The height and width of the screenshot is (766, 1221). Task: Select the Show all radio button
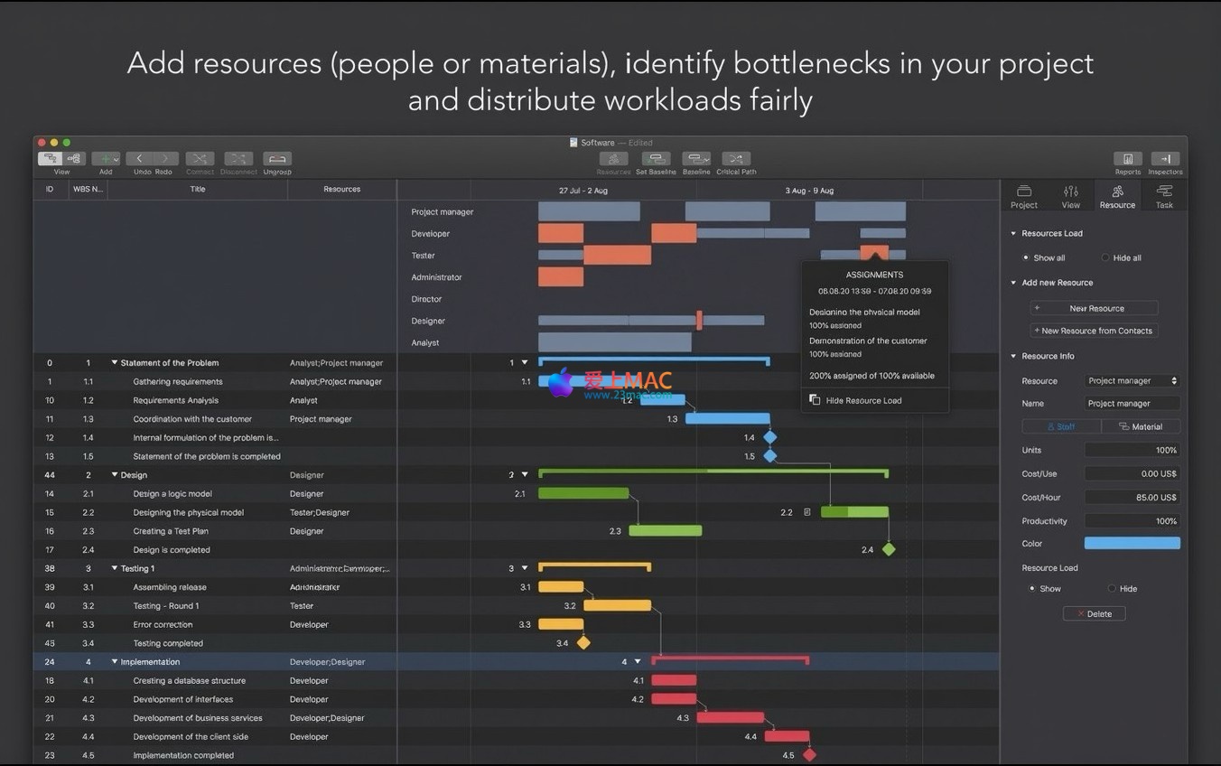1026,258
